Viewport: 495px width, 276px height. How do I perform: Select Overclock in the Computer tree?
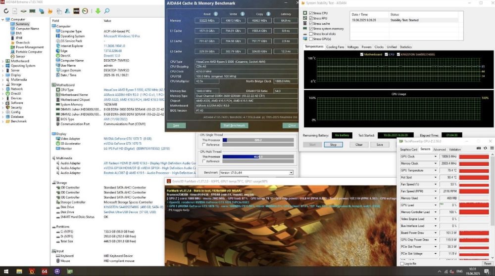pyautogui.click(x=23, y=42)
